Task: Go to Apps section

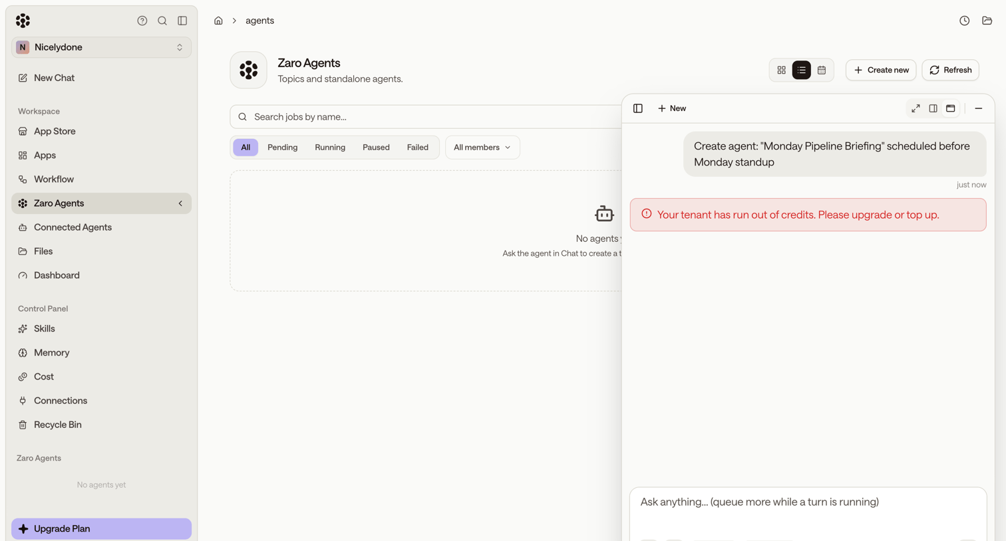Action: [101, 155]
